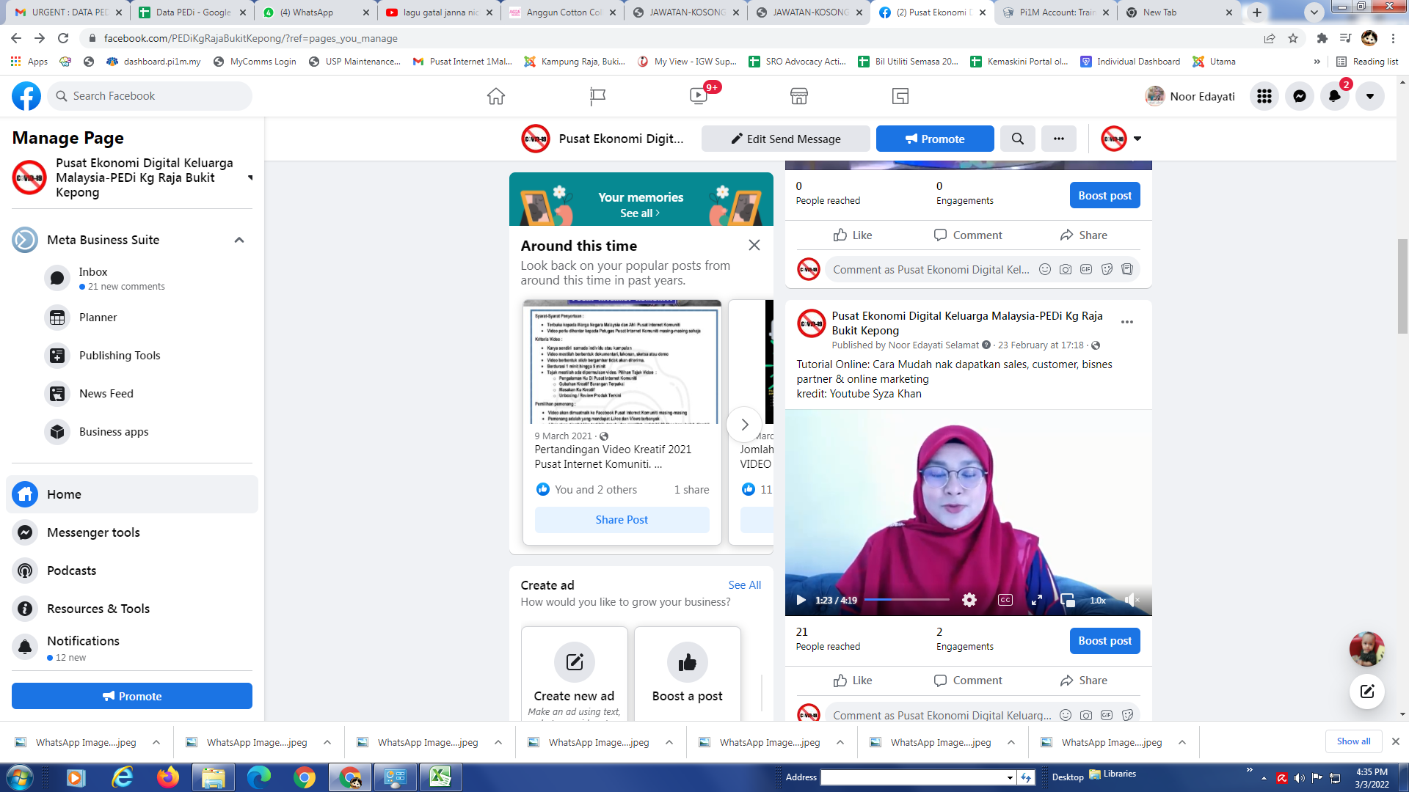Open the Facebook apps grid menu
The image size is (1409, 792).
tap(1264, 96)
